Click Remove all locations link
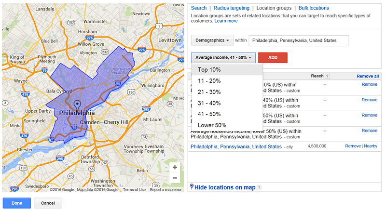 tap(368, 76)
